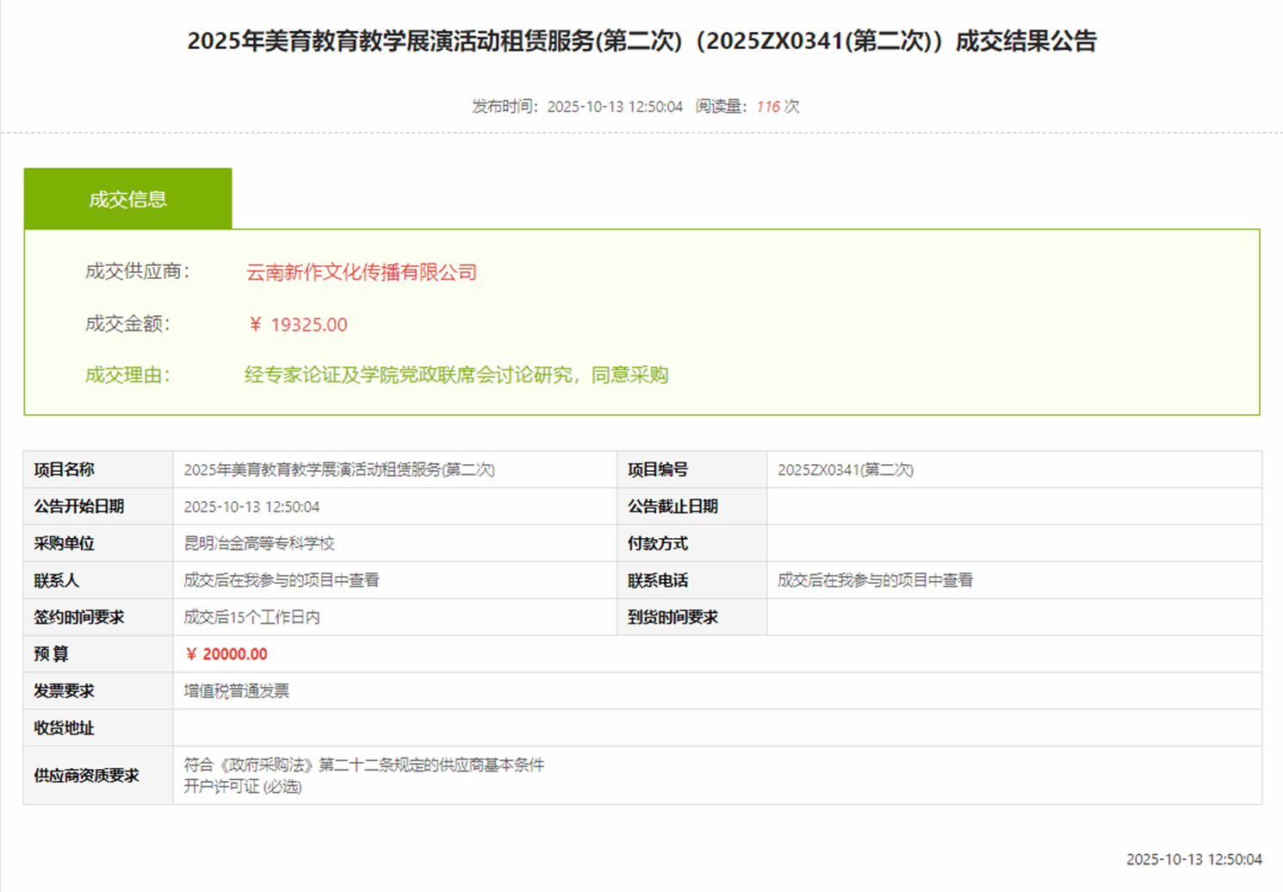Click 联系电话 value 成交后在我参与的项目中查看
The width and height of the screenshot is (1283, 892).
click(x=876, y=581)
